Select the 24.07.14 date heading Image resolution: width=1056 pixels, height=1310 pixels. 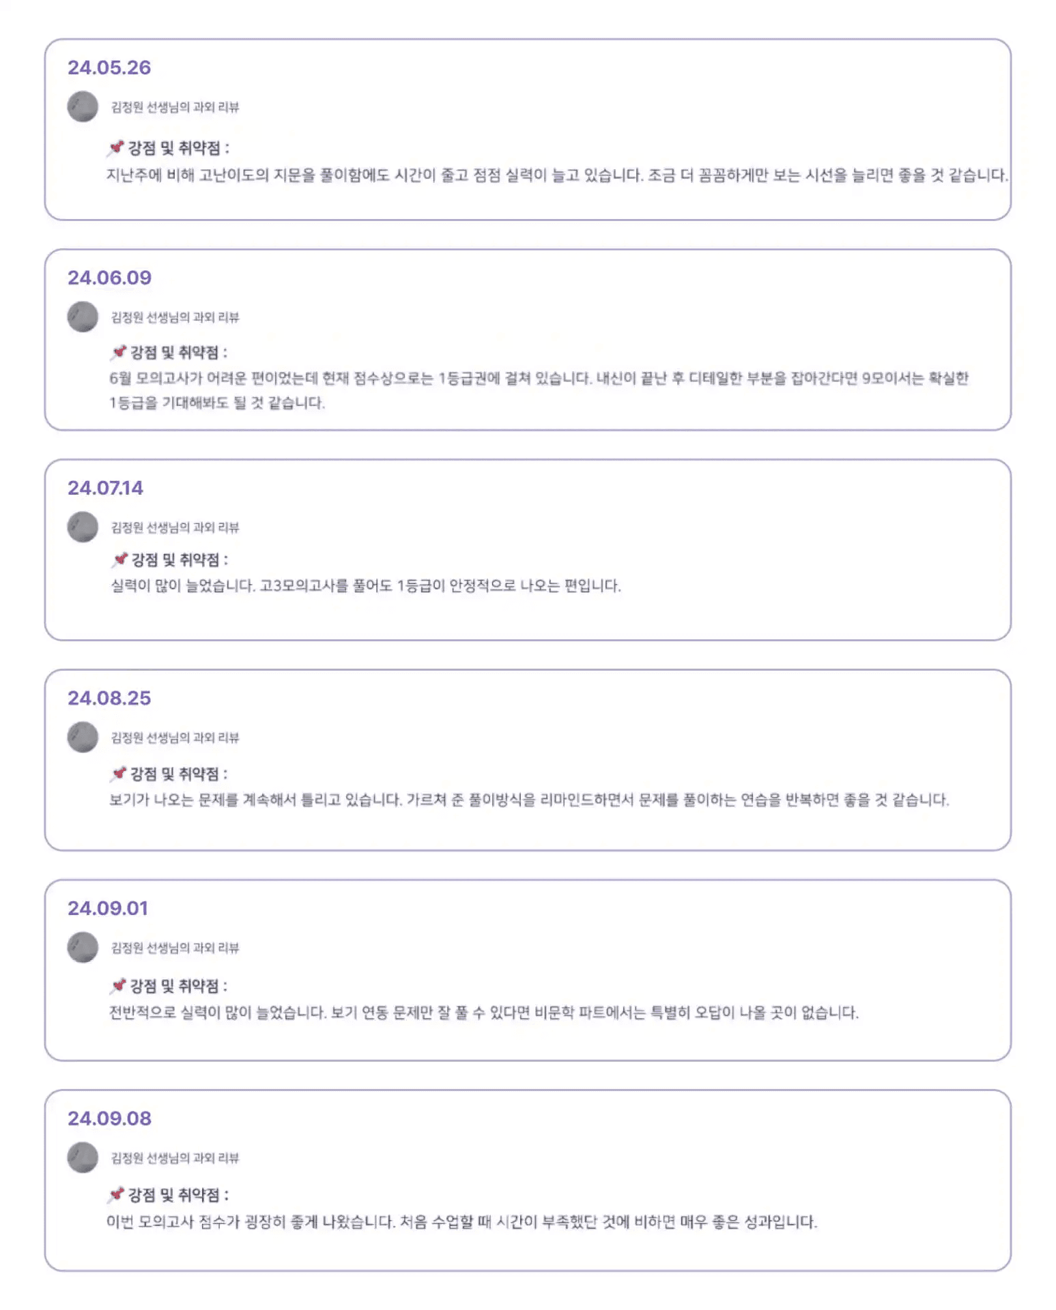click(x=105, y=488)
